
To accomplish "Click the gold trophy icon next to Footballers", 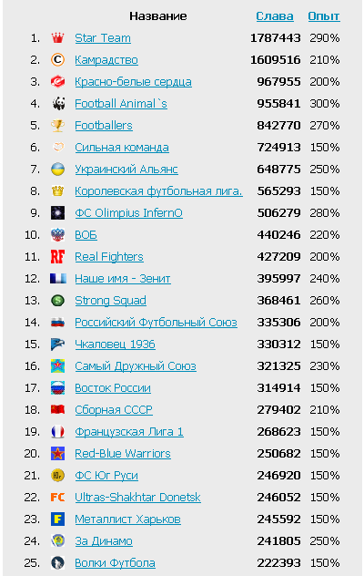I will [x=57, y=125].
